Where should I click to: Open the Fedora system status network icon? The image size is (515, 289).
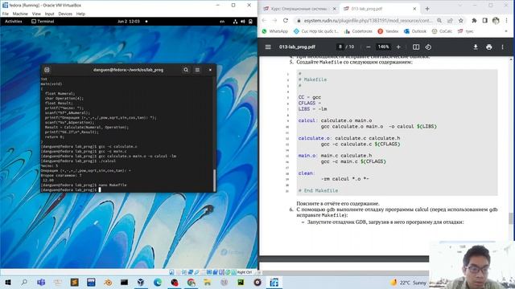[235, 22]
